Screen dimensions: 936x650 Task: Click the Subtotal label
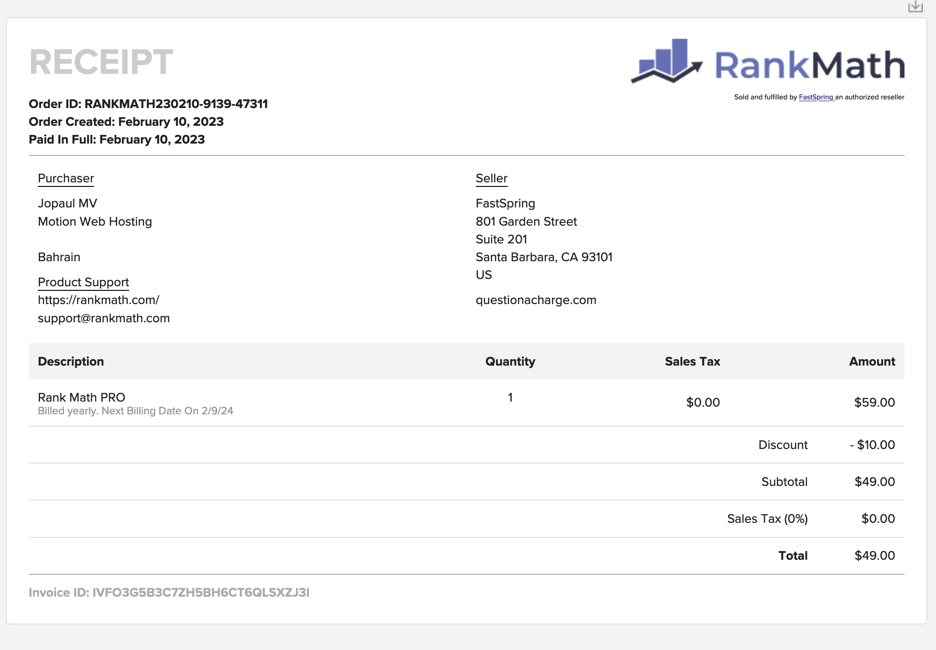pos(785,482)
